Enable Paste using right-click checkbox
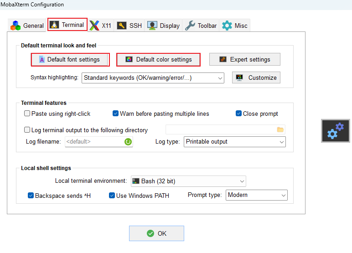The width and height of the screenshot is (352, 253). (x=27, y=114)
